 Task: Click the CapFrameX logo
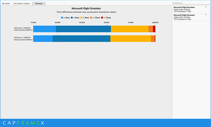coord(24,123)
